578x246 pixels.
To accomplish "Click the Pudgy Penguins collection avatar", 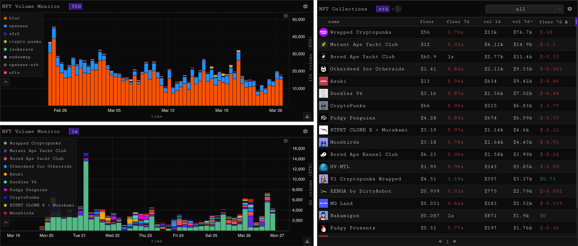I will 324,118.
